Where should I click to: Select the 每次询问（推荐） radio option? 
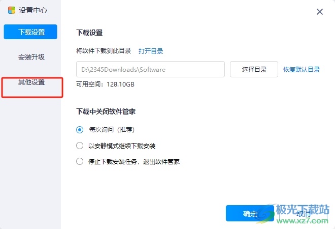(80, 130)
